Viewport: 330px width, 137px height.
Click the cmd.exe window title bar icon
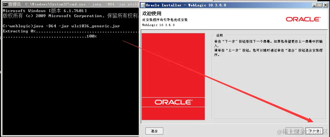pyautogui.click(x=5, y=4)
